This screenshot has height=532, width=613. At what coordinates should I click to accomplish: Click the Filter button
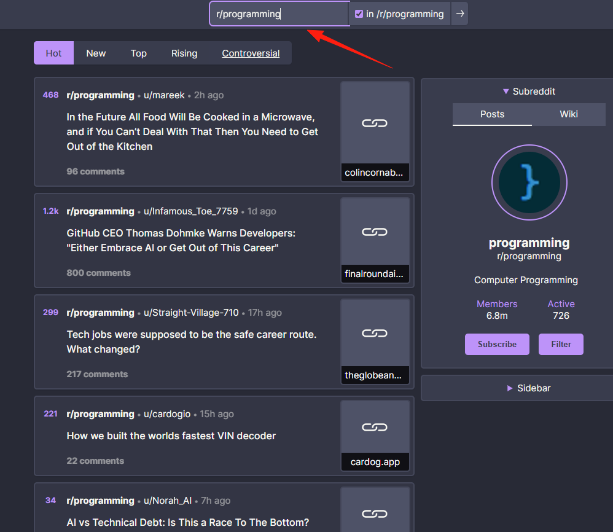(561, 345)
